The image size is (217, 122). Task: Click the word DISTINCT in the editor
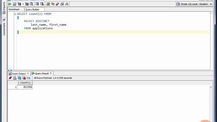42,21
